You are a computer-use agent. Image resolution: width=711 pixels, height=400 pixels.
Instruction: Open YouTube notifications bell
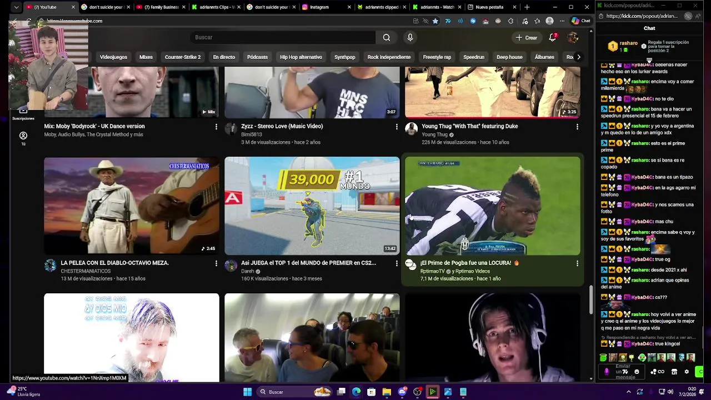[553, 37]
